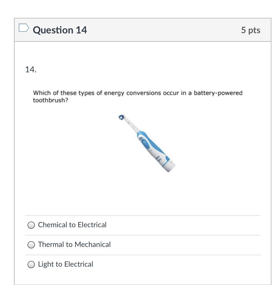Click the "Thermal to Mechanical" answer text
Viewport: 275px width, 285px height.
[x=74, y=245]
